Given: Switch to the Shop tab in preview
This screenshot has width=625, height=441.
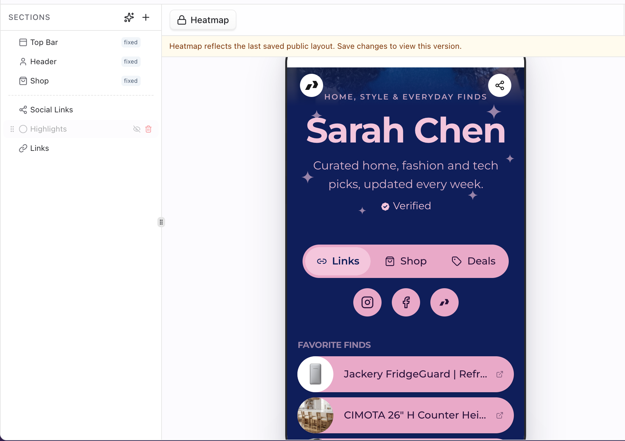Looking at the screenshot, I should click(406, 261).
